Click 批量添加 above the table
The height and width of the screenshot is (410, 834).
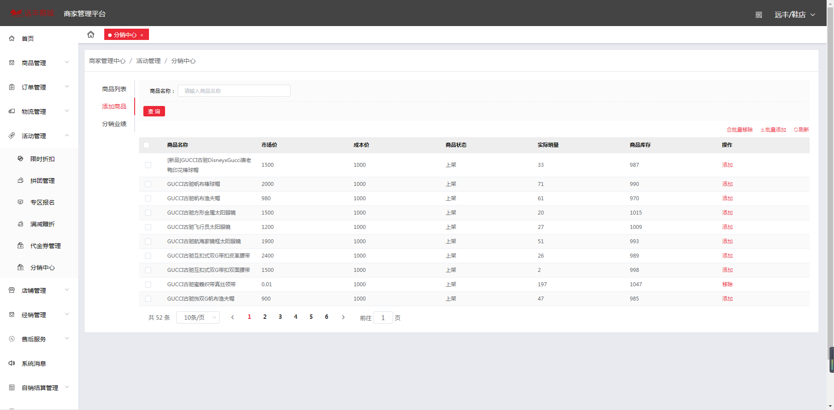tap(773, 129)
